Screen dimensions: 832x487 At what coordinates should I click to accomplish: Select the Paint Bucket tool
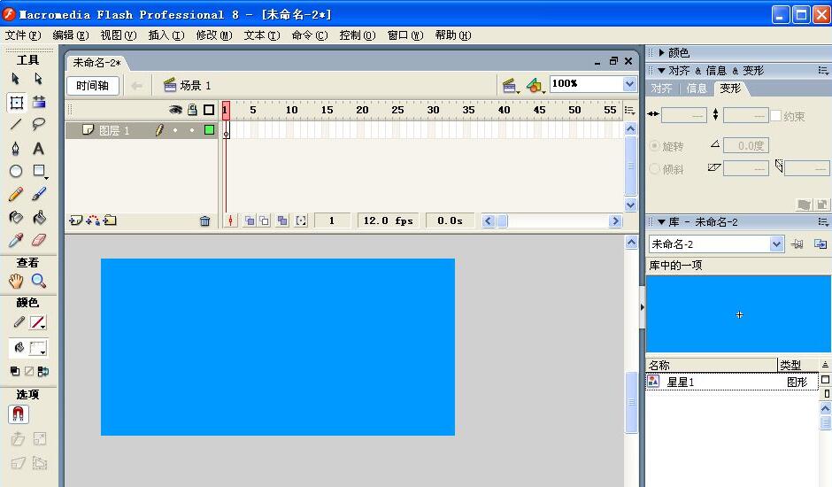click(x=39, y=217)
